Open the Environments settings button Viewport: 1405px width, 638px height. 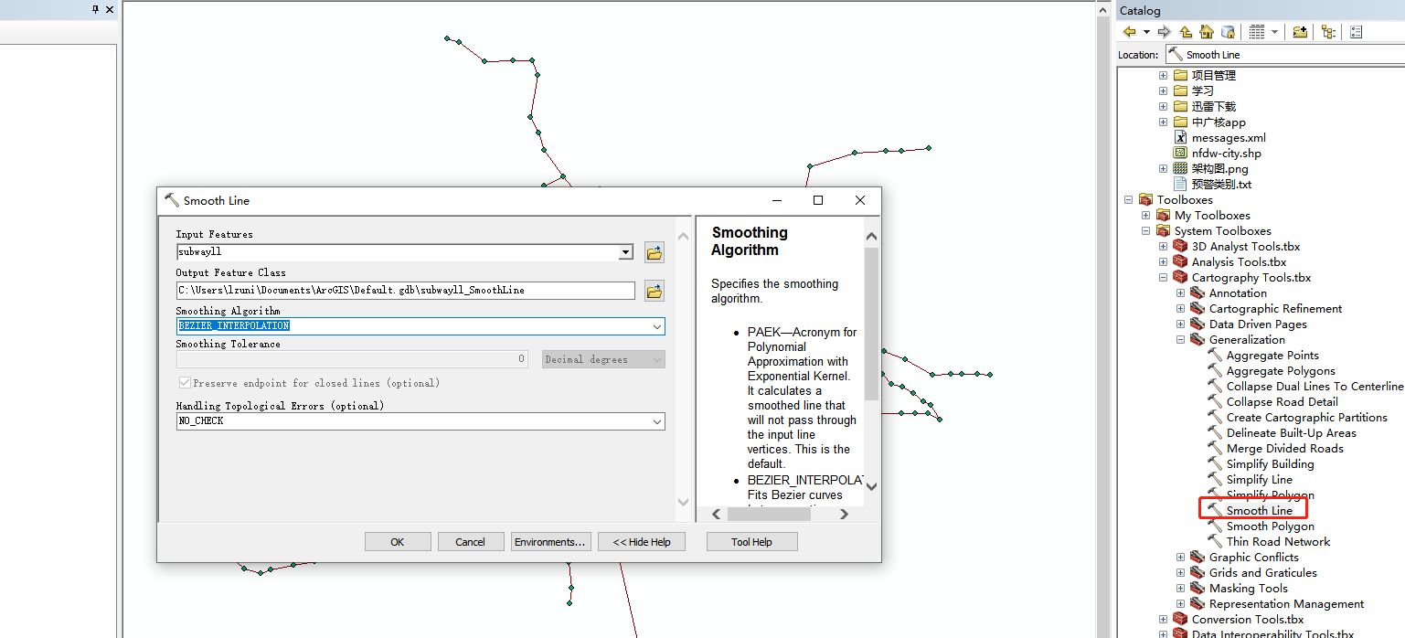[550, 542]
